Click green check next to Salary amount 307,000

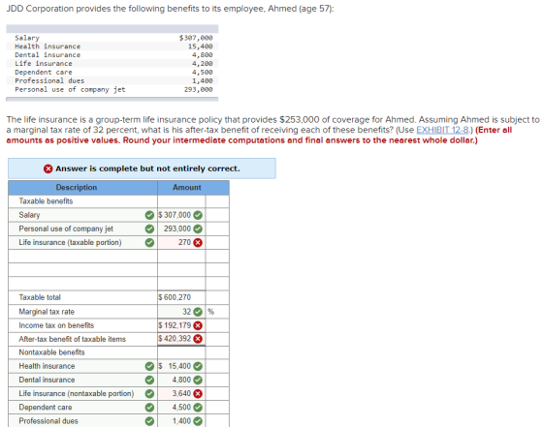click(x=198, y=215)
